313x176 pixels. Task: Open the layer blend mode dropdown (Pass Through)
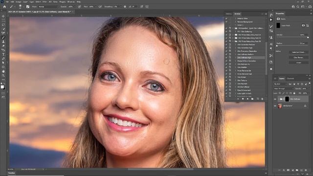[284, 88]
